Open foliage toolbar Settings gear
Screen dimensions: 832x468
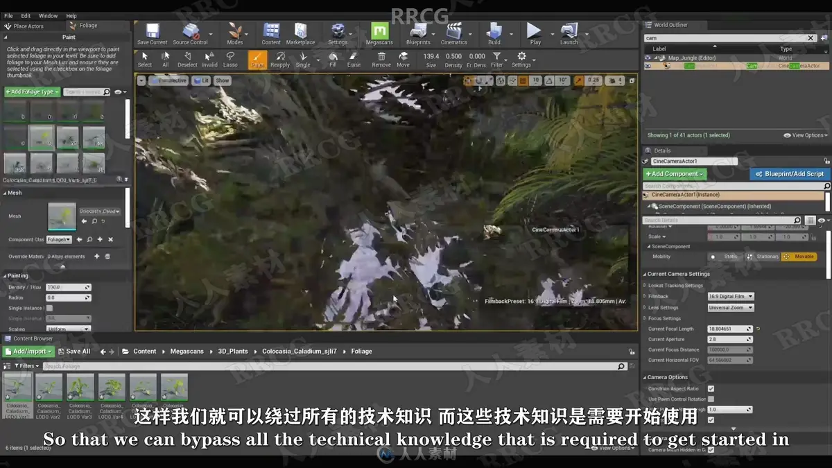click(x=521, y=60)
